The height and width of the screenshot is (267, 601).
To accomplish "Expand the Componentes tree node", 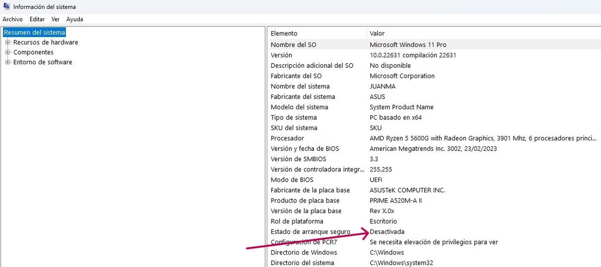I will pyautogui.click(x=8, y=52).
